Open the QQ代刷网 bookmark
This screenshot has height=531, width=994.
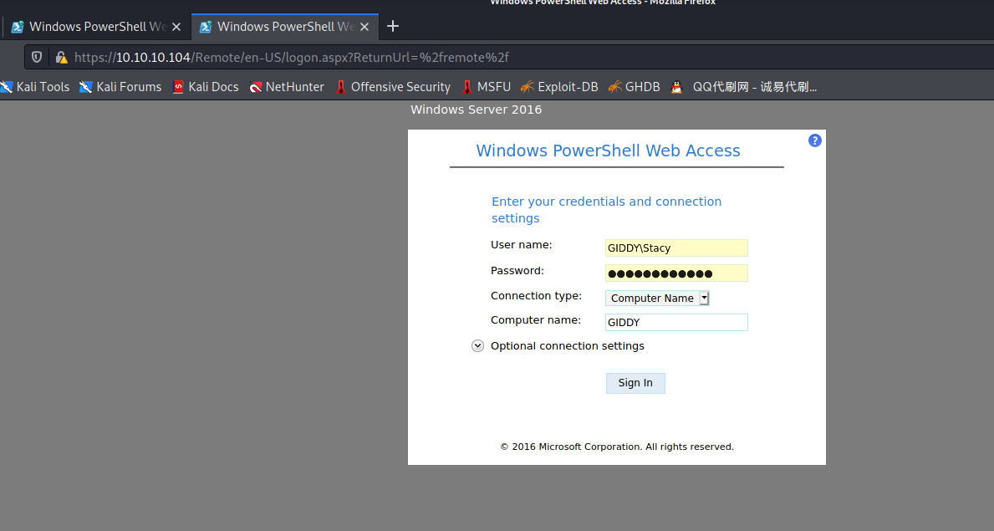[x=744, y=87]
